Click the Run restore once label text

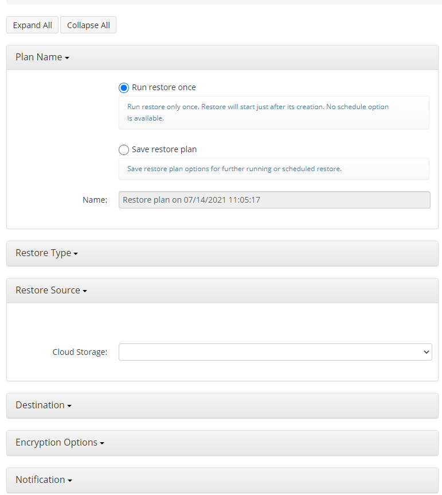[163, 87]
